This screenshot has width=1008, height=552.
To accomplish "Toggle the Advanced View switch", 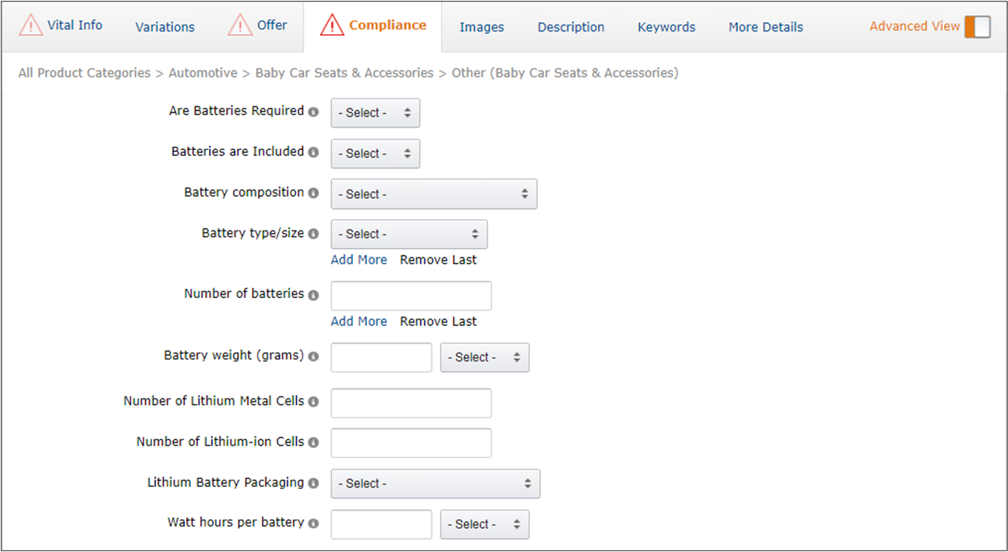I will pos(977,27).
